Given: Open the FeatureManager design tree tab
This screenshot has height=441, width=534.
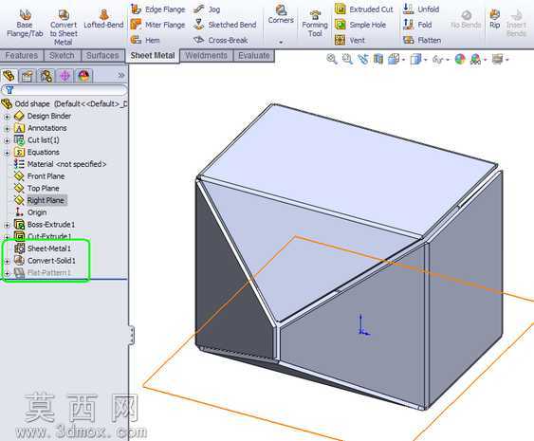Looking at the screenshot, I should pyautogui.click(x=9, y=75).
